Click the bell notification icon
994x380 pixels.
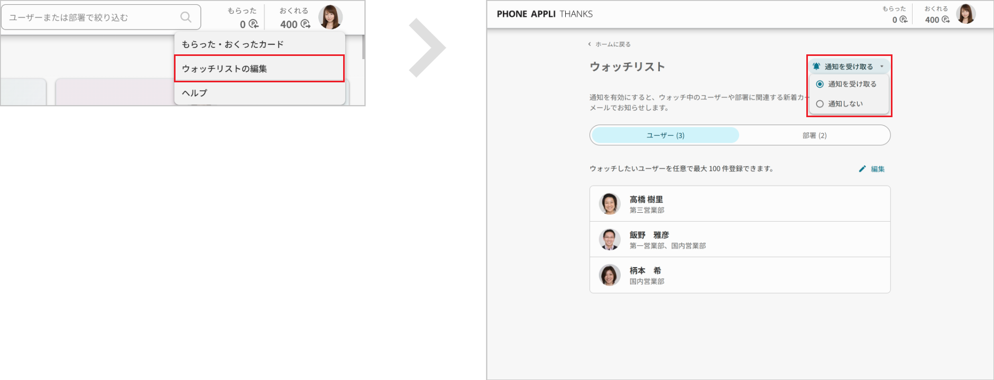point(816,66)
